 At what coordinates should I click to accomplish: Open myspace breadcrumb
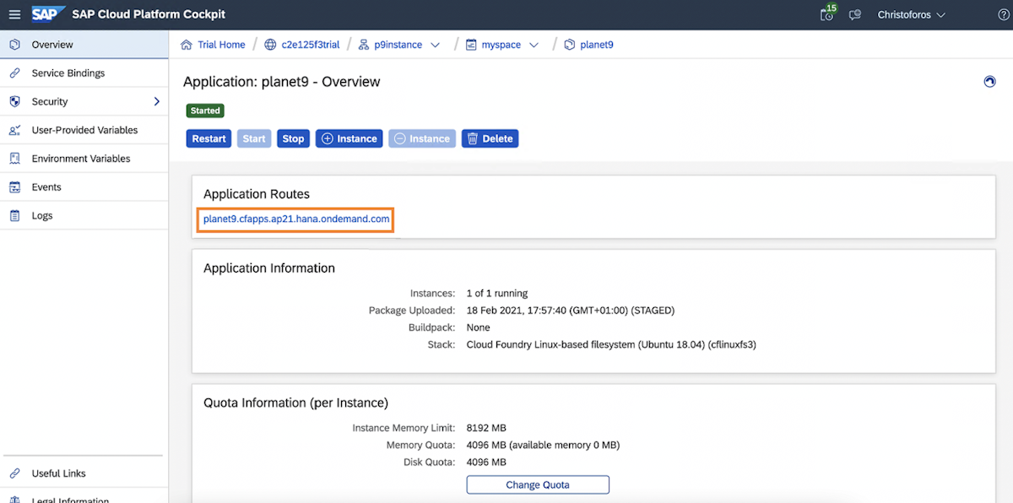click(x=501, y=45)
